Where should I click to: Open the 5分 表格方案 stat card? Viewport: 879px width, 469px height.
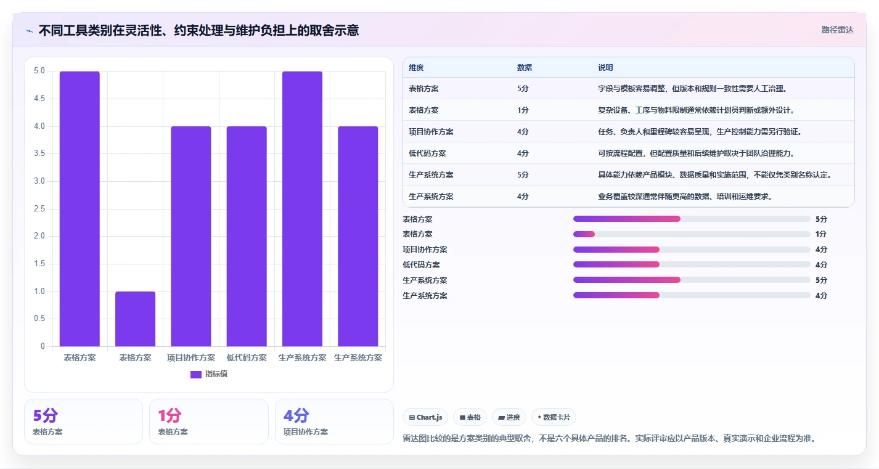[x=83, y=422]
